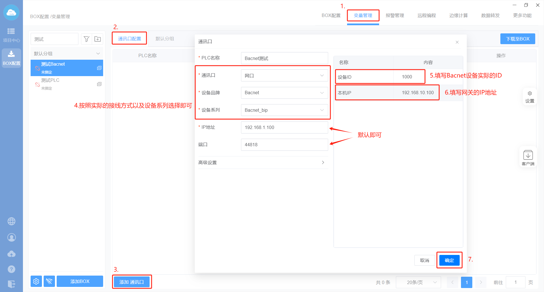Viewport: 544px width, 292px height.
Task: Open the 设备系列 dropdown showing Bacnet_bip
Action: [284, 110]
